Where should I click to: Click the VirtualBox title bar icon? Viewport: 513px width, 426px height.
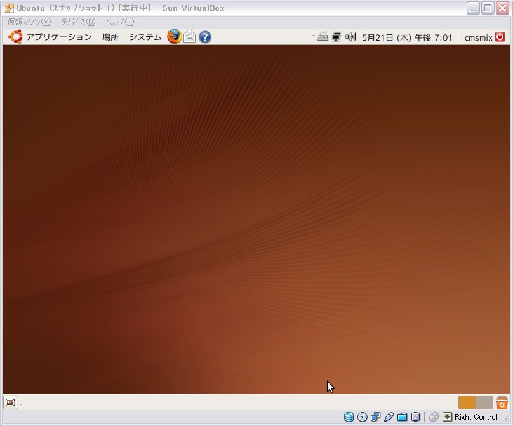pyautogui.click(x=9, y=8)
